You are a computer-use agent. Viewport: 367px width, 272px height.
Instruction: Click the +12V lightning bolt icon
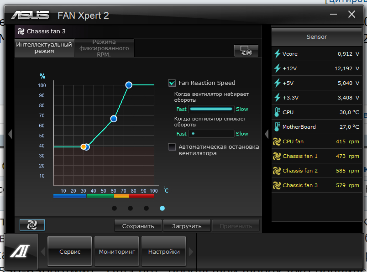coord(278,68)
